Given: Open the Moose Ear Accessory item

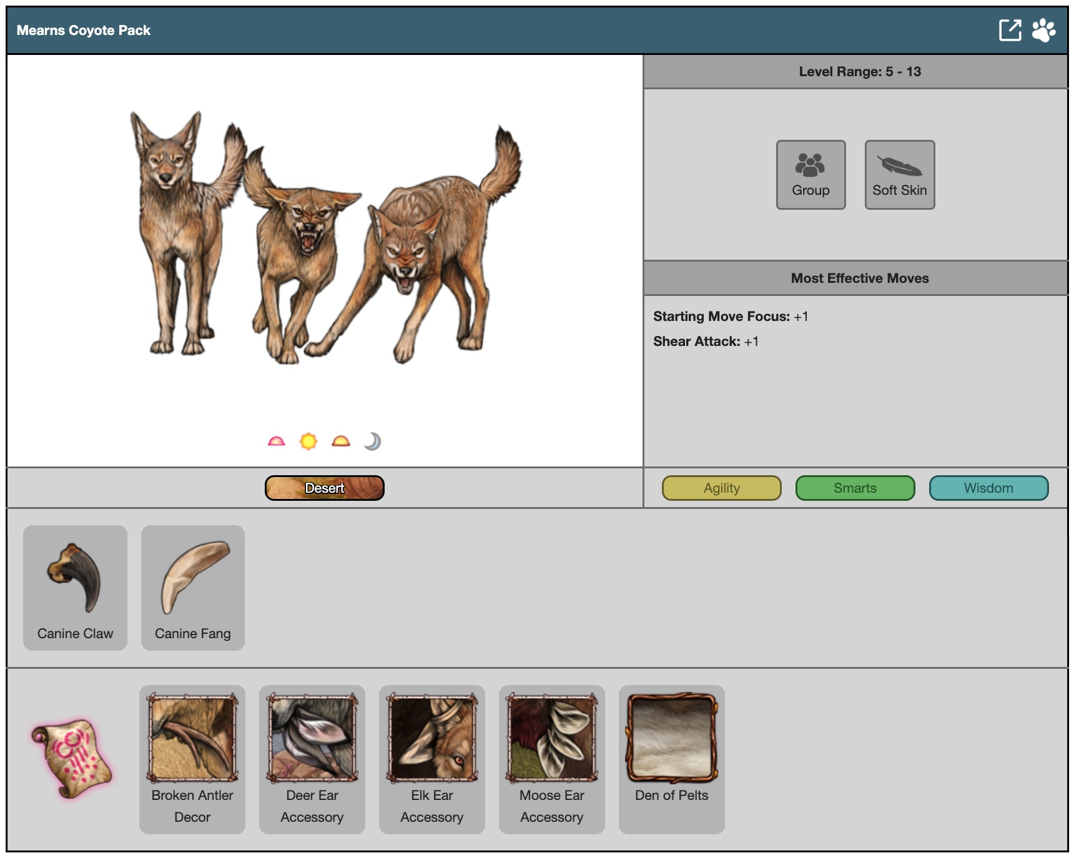Looking at the screenshot, I should 552,759.
